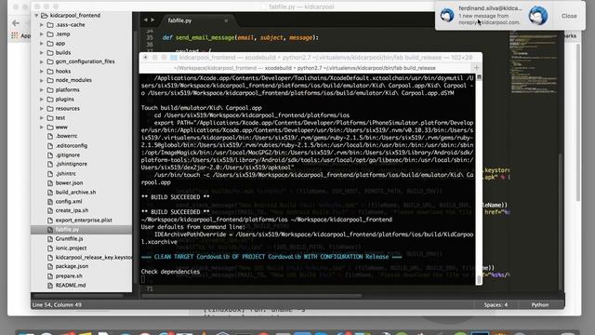
Task: Close the mail notification banner
Action: point(569,16)
